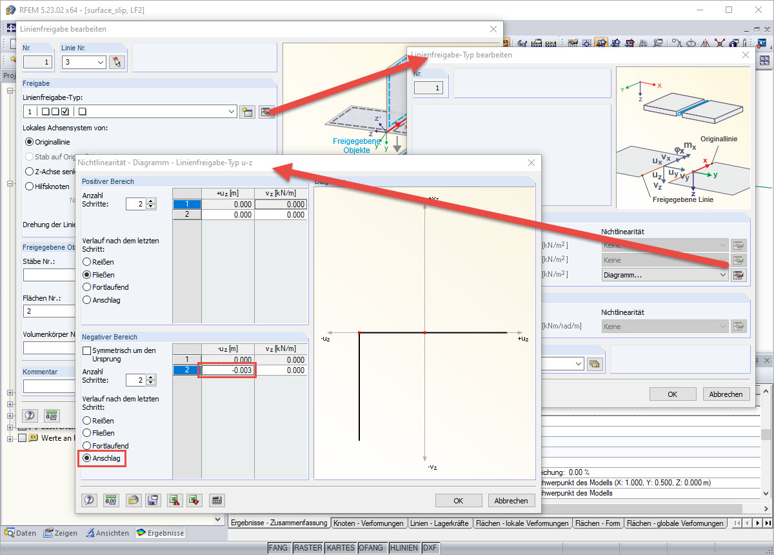
Task: Open Linie Nr. dropdown
Action: click(x=100, y=62)
